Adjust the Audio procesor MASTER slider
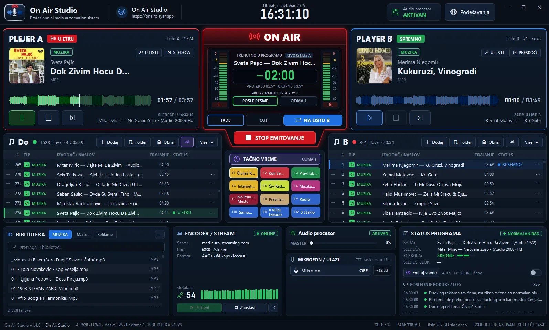 pyautogui.click(x=344, y=243)
